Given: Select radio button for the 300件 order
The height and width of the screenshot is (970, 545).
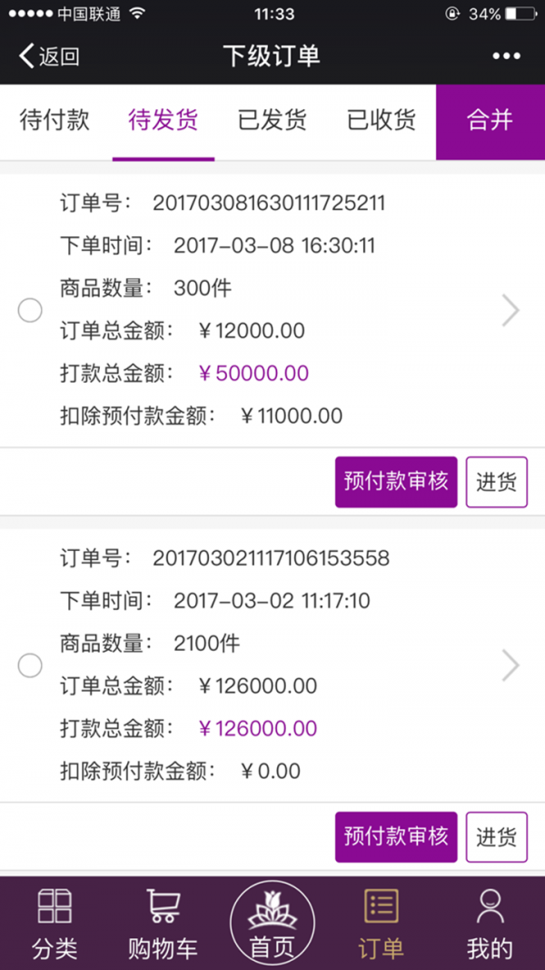Looking at the screenshot, I should (30, 311).
